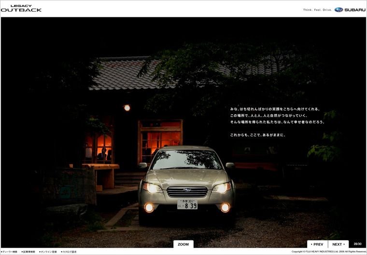Click the Subaru star emblem in the header
Viewport: 367px width, 255px height.
pos(339,10)
